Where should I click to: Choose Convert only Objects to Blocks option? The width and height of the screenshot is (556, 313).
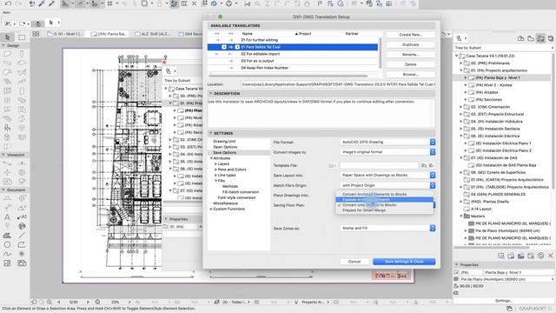pyautogui.click(x=384, y=205)
